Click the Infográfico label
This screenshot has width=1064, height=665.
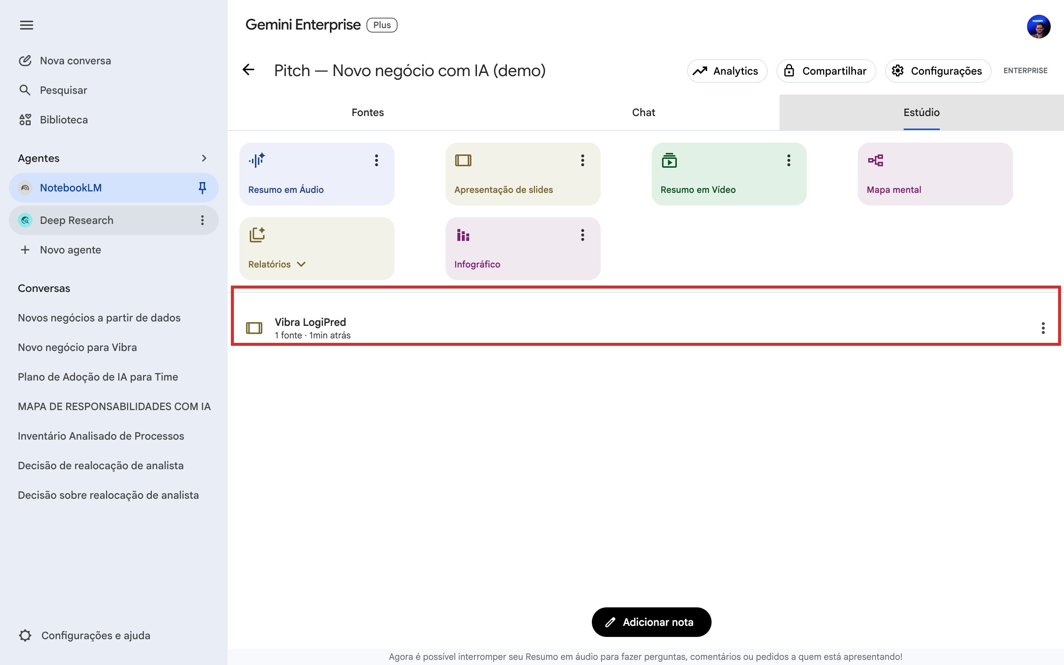point(477,264)
